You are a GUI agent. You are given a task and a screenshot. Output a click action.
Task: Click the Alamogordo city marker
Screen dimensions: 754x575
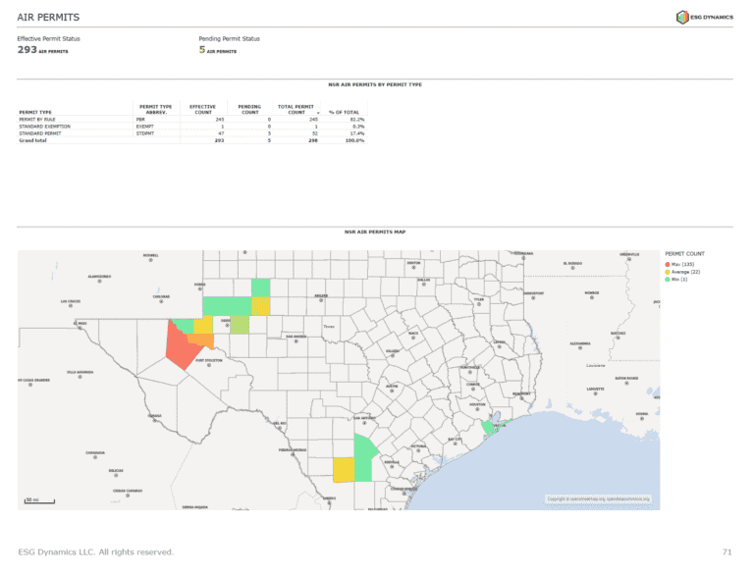(x=99, y=282)
